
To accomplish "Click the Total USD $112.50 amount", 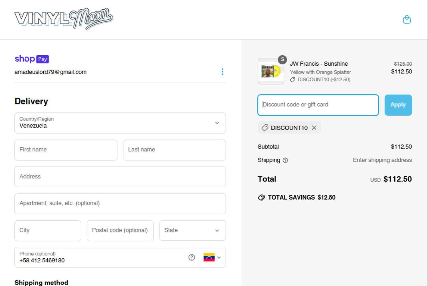I will [397, 179].
